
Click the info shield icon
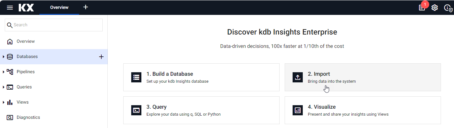coord(448,8)
